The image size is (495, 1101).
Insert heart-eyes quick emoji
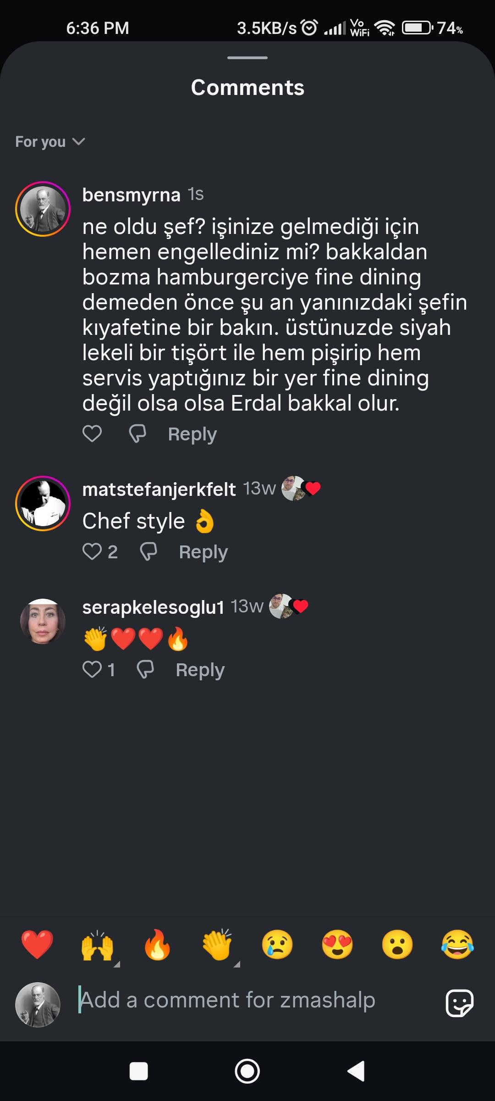click(x=337, y=945)
